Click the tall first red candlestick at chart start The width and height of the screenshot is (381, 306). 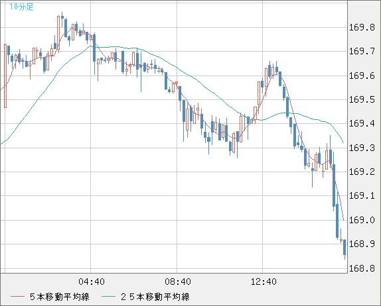pos(5,76)
